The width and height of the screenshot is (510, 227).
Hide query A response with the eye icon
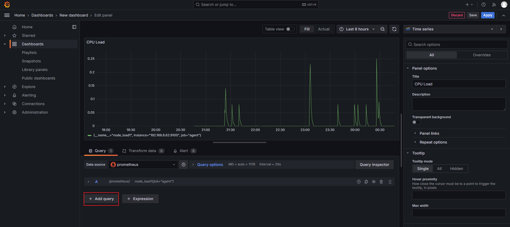374,182
